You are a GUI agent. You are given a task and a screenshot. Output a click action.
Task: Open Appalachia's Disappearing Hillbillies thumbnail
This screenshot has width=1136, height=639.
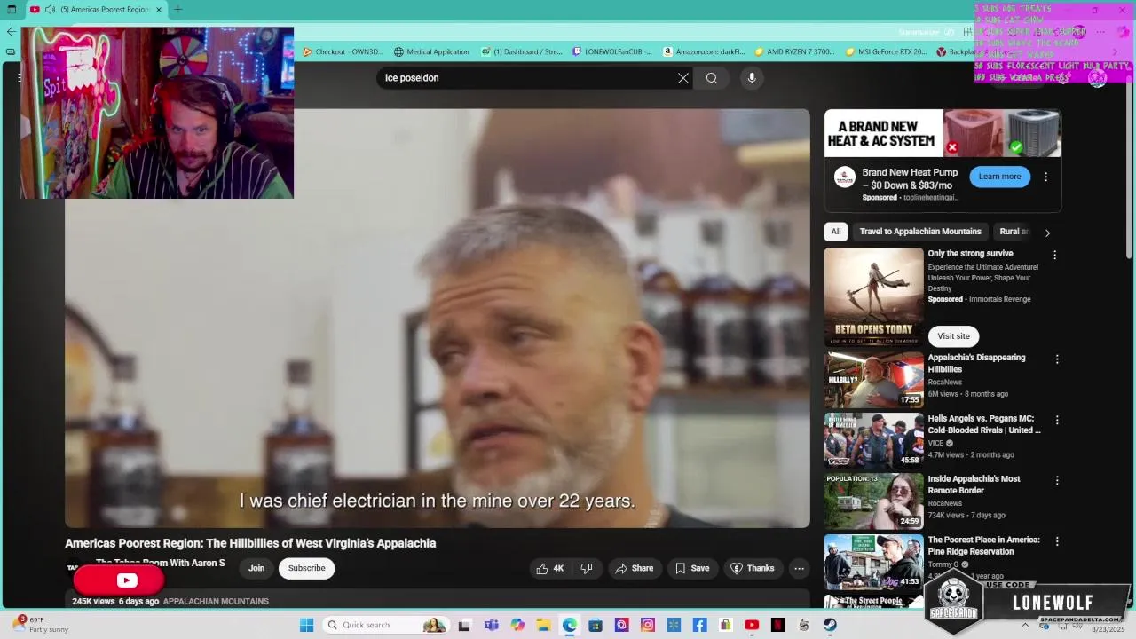coord(873,380)
